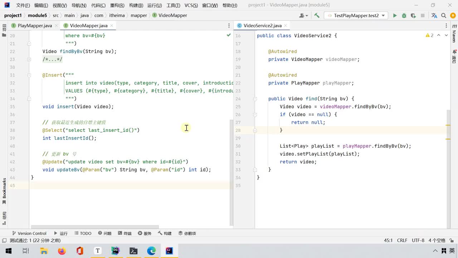Open the 编辑(E) menu

click(x=41, y=5)
